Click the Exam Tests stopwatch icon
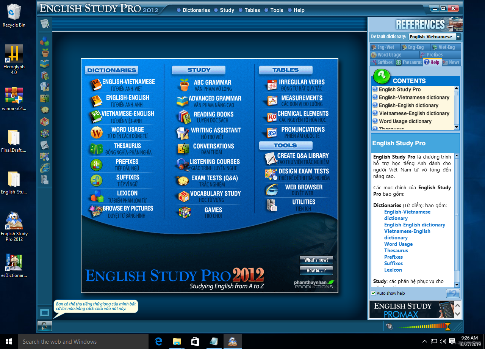This screenshot has height=349, width=485. tap(184, 181)
